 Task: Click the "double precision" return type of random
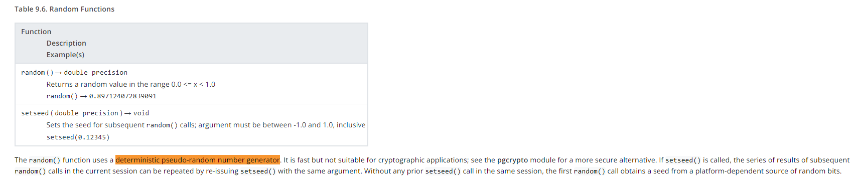96,73
